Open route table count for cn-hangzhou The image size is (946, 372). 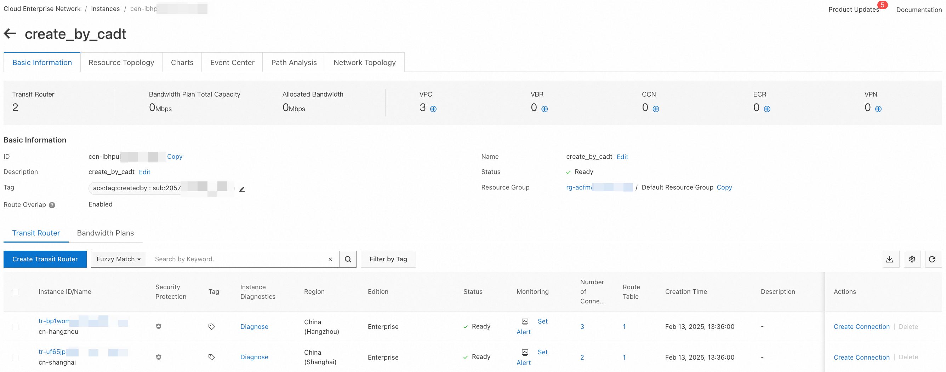click(624, 326)
